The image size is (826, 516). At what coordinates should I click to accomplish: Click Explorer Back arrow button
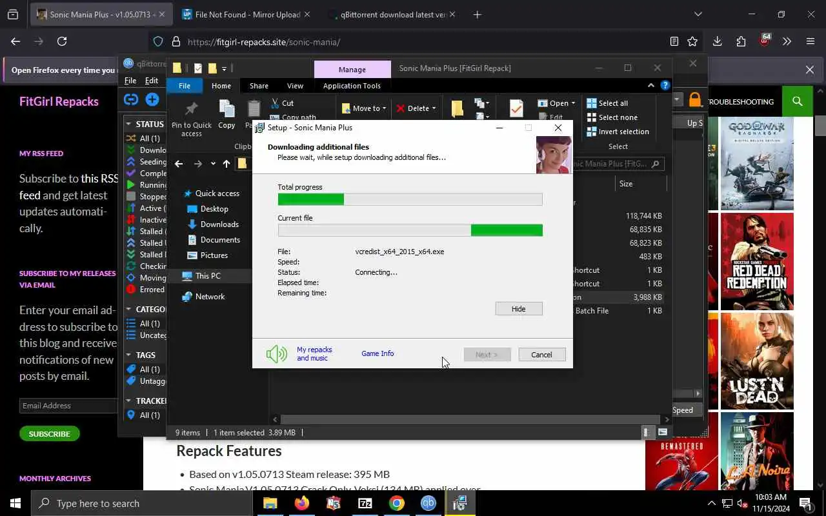pyautogui.click(x=179, y=164)
